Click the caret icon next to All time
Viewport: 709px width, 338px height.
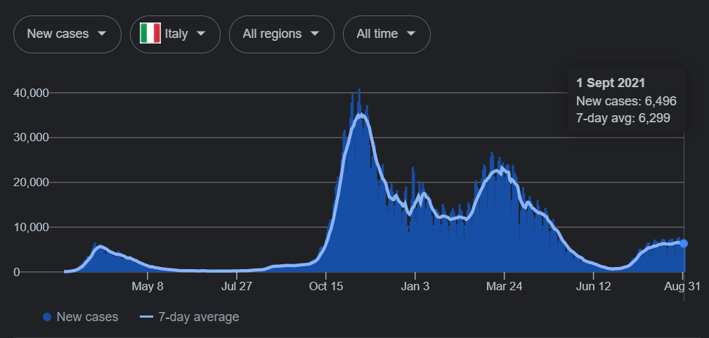412,34
